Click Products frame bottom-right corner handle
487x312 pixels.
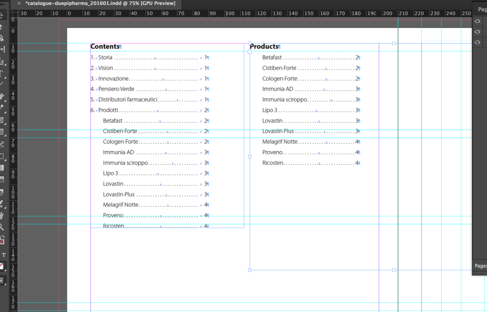pyautogui.click(x=394, y=270)
